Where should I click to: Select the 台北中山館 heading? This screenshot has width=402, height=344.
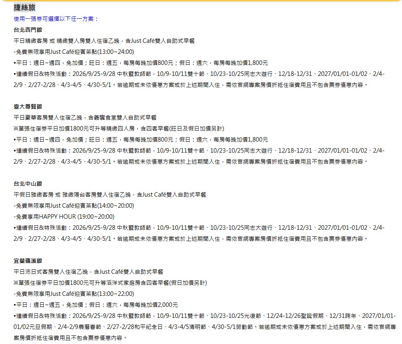(28, 184)
